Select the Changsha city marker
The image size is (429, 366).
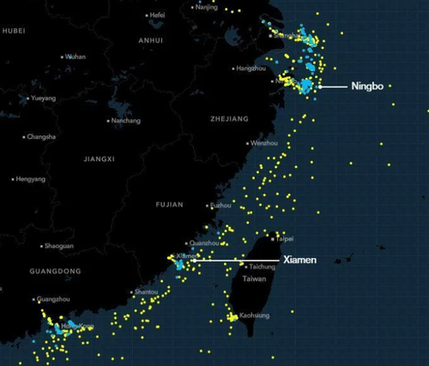click(x=24, y=137)
